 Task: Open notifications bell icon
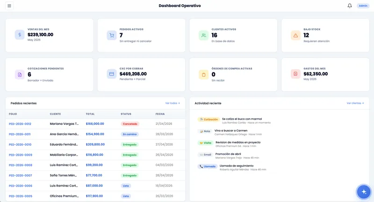click(x=349, y=6)
